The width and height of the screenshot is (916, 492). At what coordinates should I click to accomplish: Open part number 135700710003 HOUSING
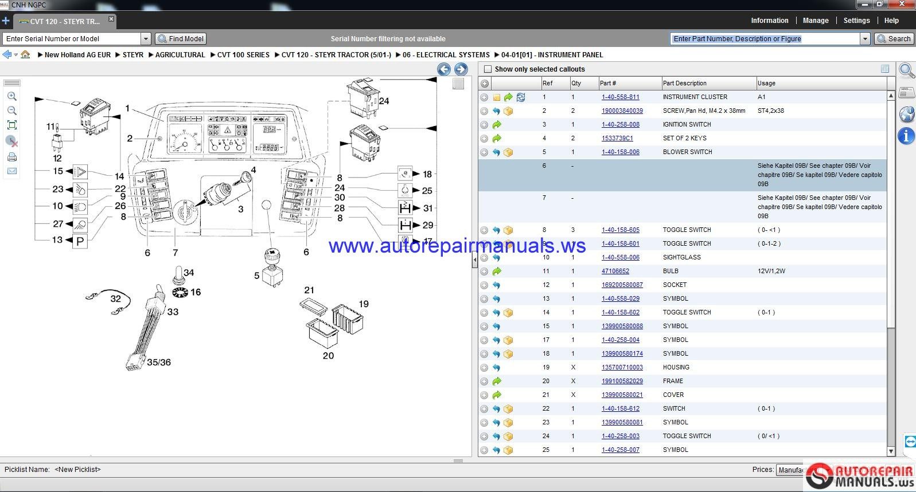(x=622, y=368)
